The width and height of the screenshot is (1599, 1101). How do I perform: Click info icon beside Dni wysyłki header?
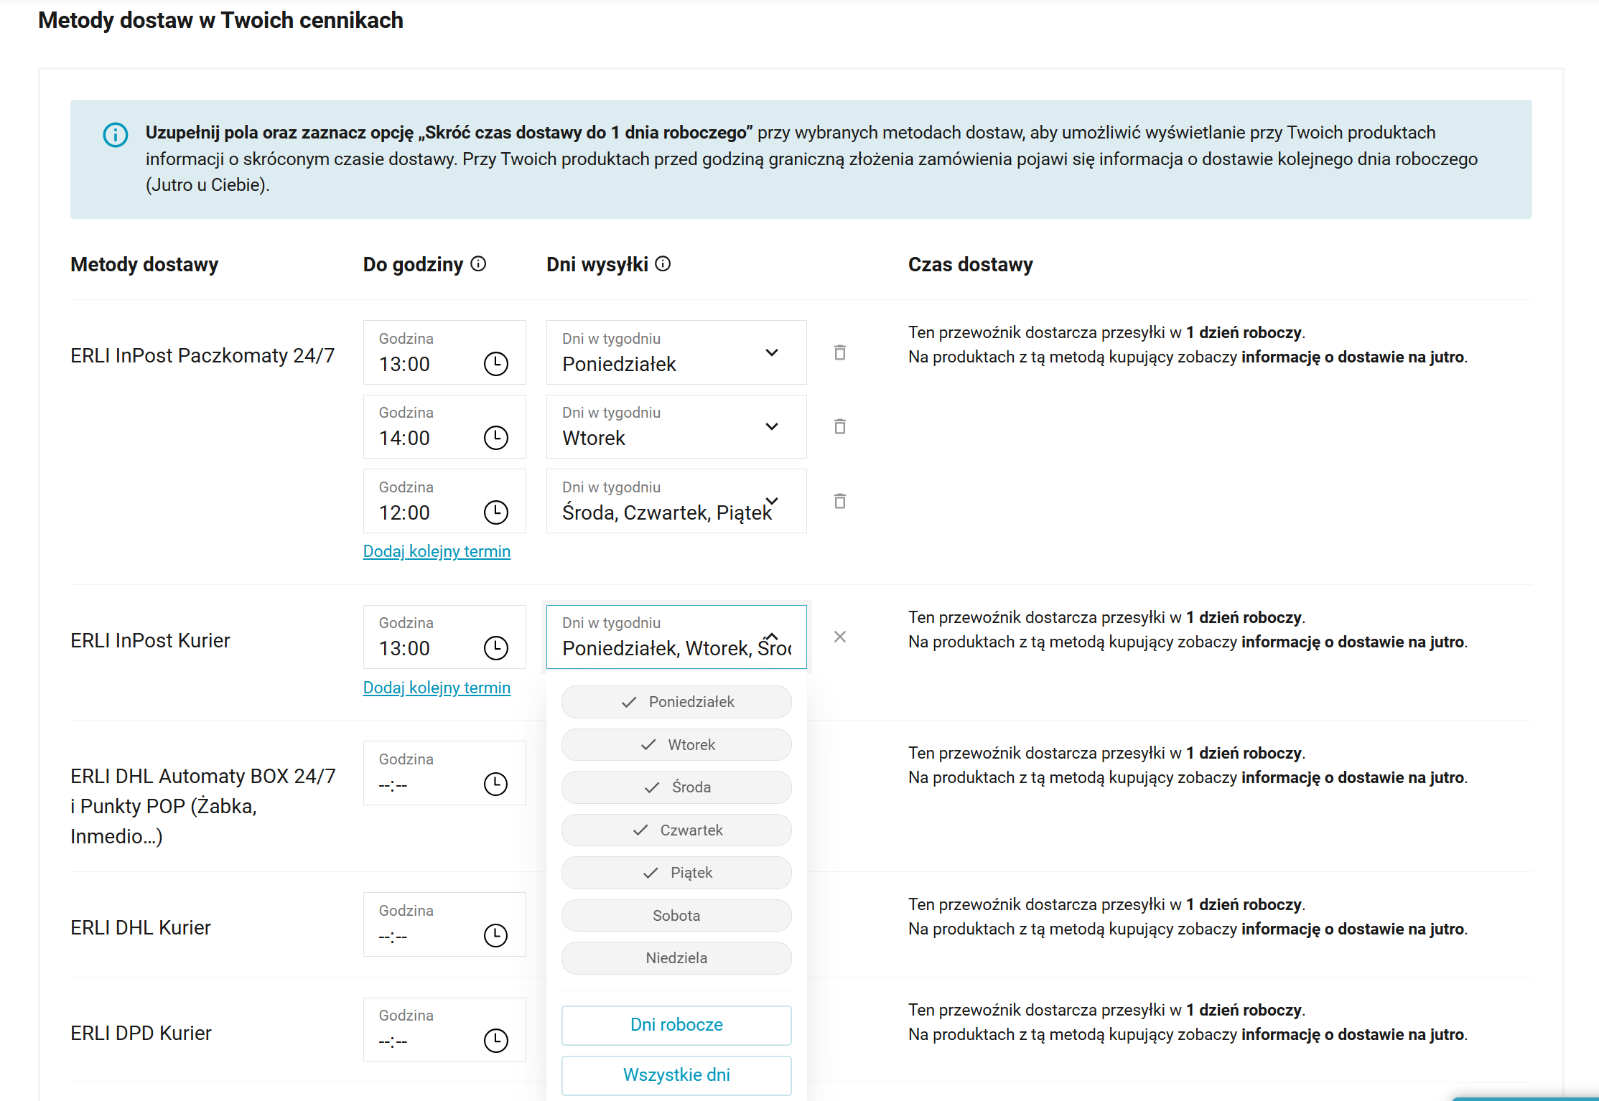[663, 264]
